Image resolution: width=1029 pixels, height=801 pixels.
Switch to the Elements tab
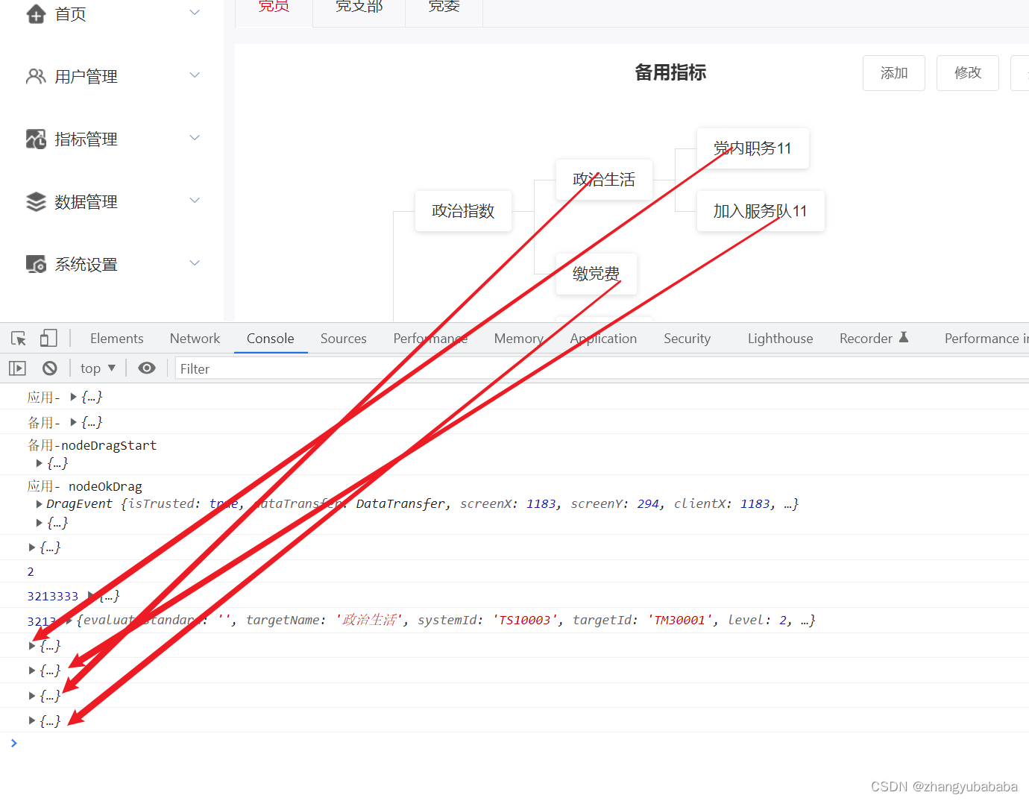click(x=116, y=339)
